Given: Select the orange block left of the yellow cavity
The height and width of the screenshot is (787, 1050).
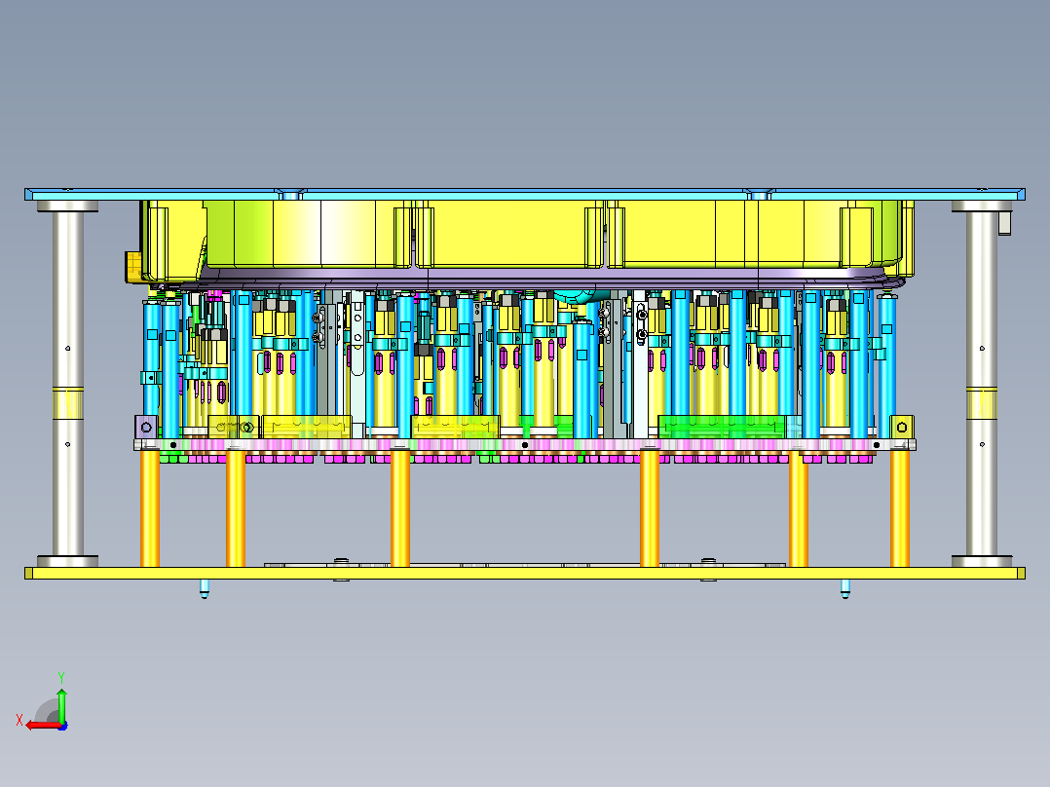Looking at the screenshot, I should click(x=132, y=267).
